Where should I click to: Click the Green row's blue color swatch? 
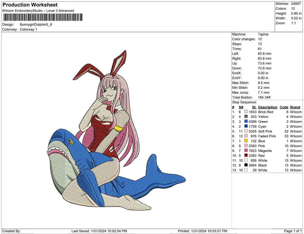pos(246,121)
